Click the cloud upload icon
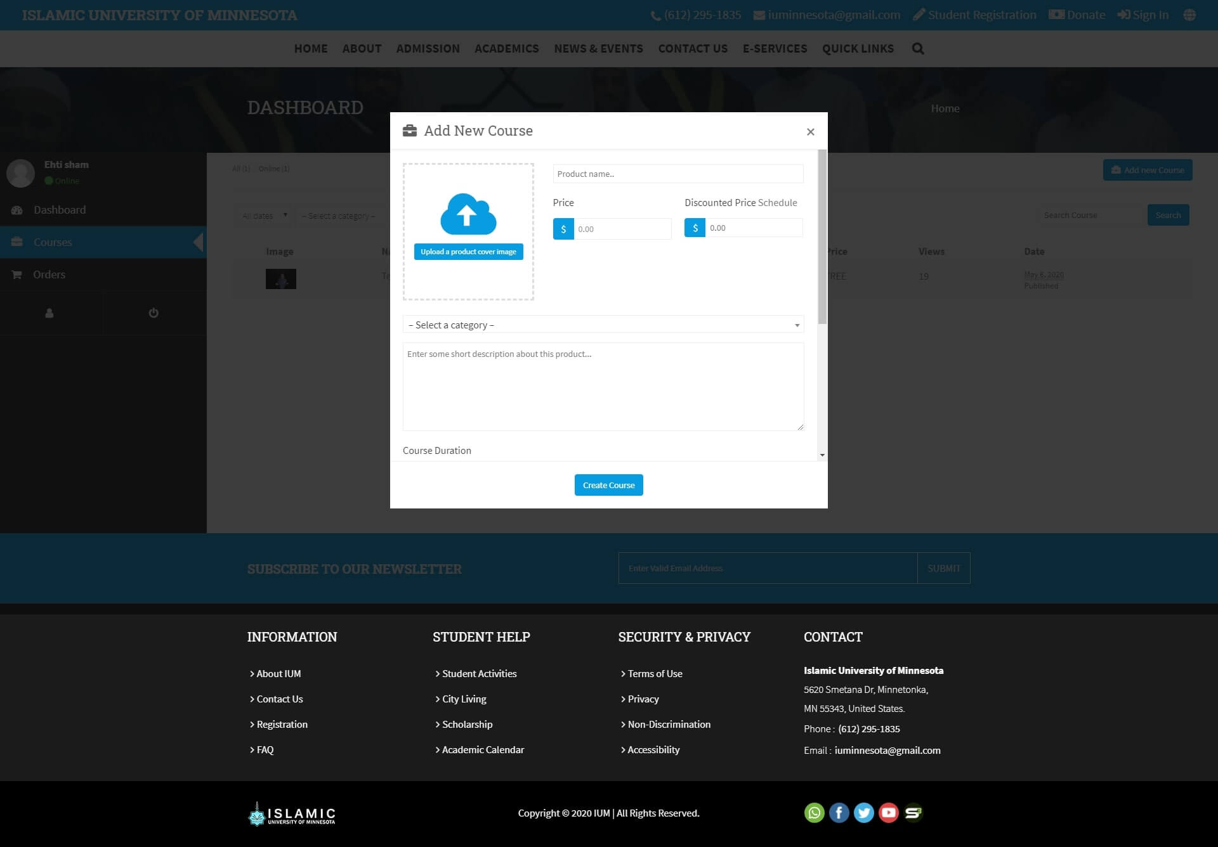The height and width of the screenshot is (847, 1218). 468,214
